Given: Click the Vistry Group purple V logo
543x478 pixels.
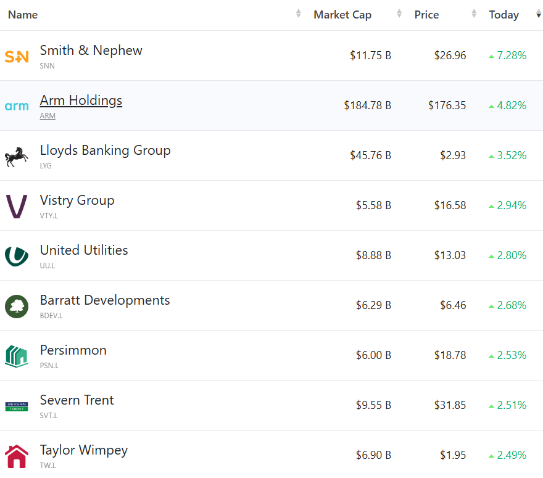Looking at the screenshot, I should tap(17, 207).
